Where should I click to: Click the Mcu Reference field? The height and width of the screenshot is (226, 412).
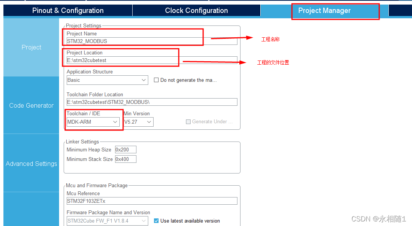point(152,201)
